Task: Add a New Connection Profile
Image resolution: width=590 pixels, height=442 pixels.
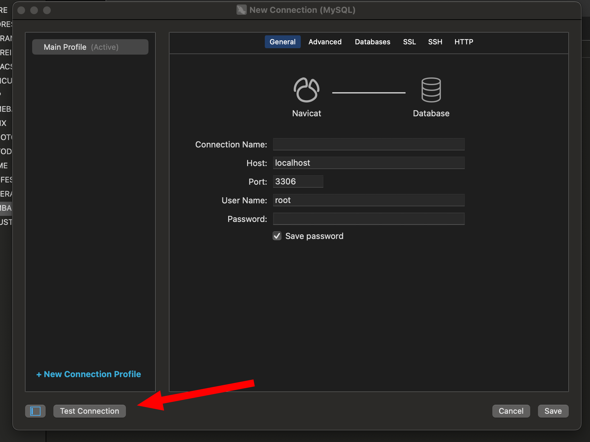Action: pyautogui.click(x=89, y=374)
